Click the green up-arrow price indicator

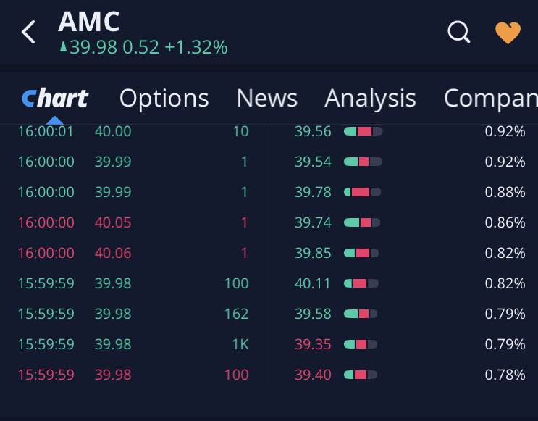63,48
